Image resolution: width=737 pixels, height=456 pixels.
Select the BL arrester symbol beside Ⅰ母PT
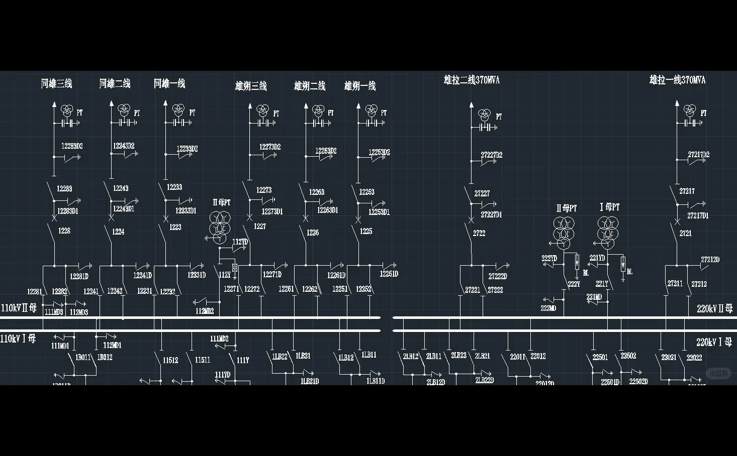623,264
